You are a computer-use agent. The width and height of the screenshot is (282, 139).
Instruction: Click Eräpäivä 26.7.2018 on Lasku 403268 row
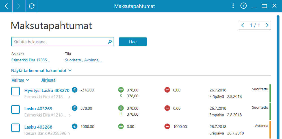click(x=227, y=133)
